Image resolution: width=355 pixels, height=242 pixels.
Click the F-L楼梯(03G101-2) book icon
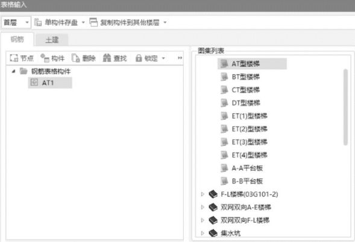coord(213,194)
